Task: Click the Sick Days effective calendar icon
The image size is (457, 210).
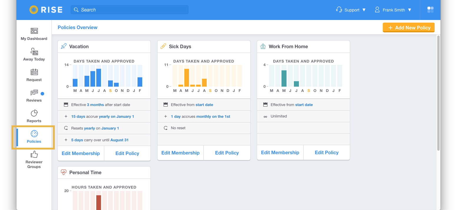Action: pyautogui.click(x=165, y=105)
